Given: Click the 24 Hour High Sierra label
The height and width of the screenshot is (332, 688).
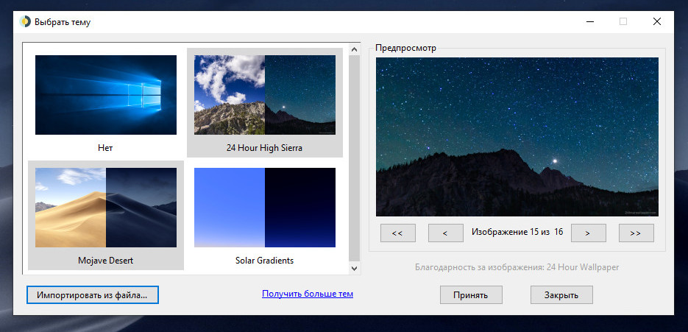Looking at the screenshot, I should (x=265, y=148).
